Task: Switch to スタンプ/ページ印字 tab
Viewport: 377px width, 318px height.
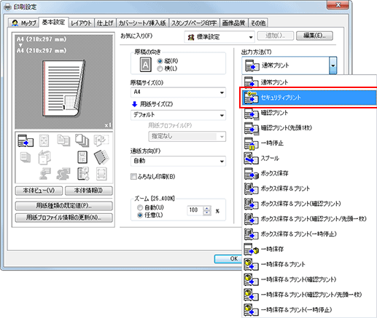Action: click(x=194, y=23)
